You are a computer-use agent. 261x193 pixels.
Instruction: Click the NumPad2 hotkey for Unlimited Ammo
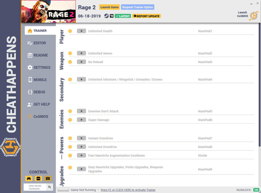click(205, 53)
